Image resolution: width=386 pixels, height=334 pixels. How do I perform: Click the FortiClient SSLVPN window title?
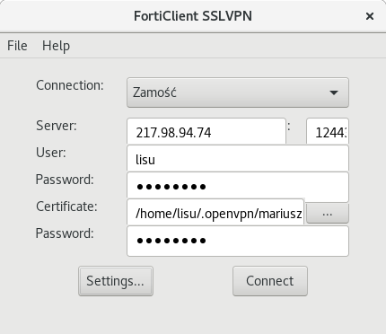click(x=193, y=16)
